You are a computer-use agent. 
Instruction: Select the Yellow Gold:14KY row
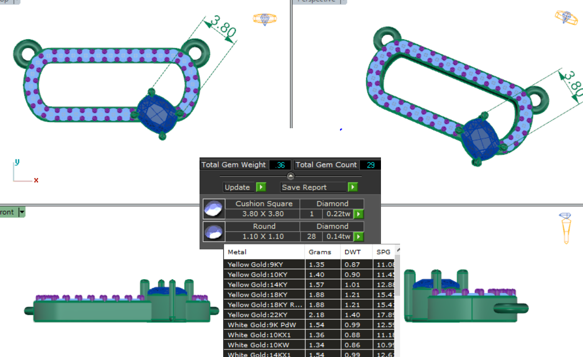coord(309,285)
